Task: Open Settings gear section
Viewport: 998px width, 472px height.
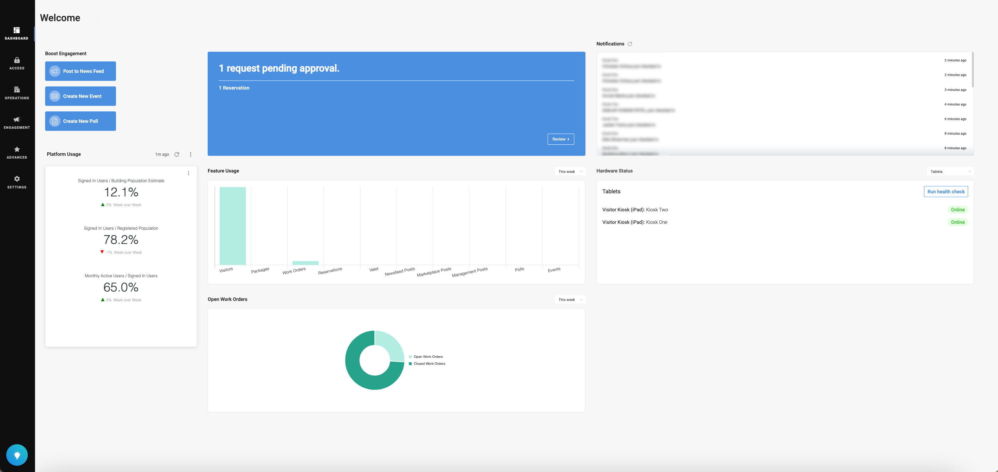Action: tap(17, 182)
